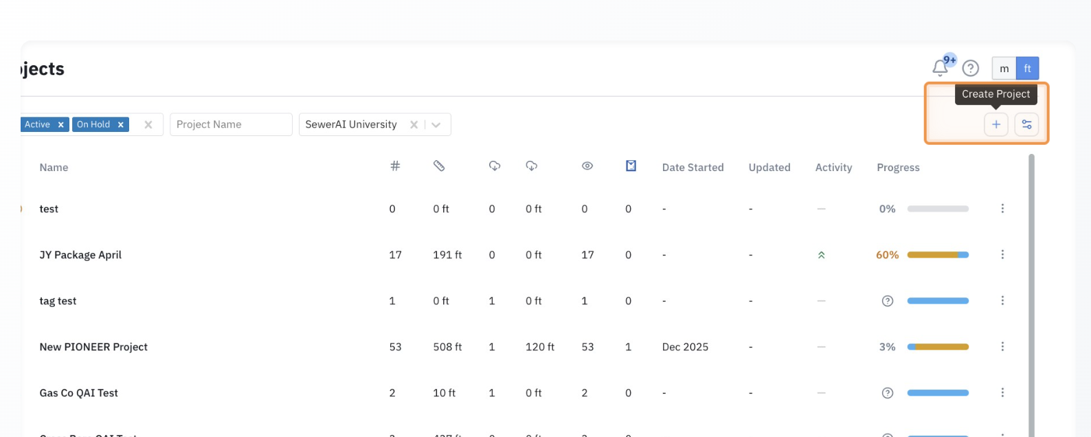
Task: Click the 60% progress bar for JY Package April
Action: point(938,255)
